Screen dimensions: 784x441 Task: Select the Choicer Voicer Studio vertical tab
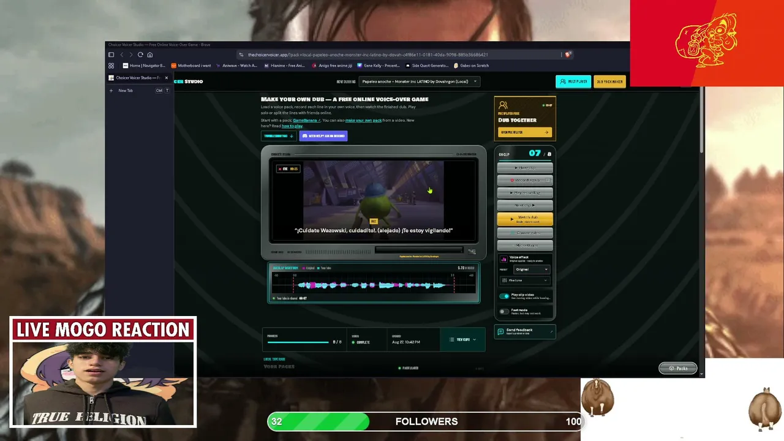[138, 78]
